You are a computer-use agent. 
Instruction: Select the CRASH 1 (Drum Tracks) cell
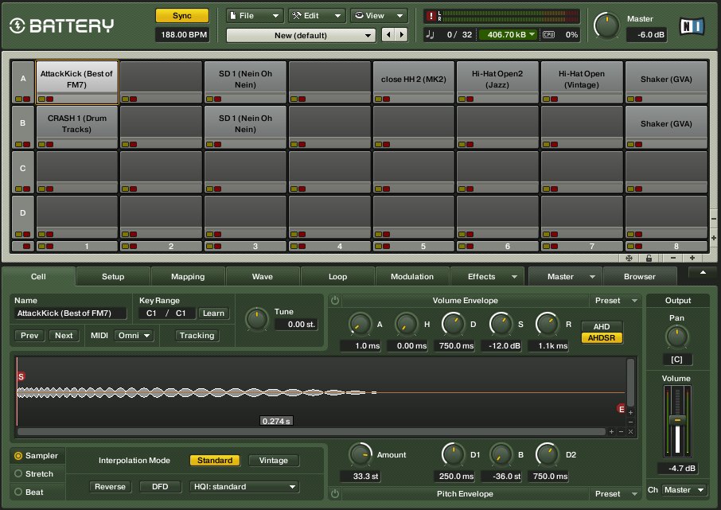tap(76, 127)
